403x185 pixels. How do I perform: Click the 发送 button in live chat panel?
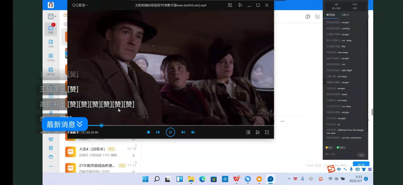click(x=361, y=155)
